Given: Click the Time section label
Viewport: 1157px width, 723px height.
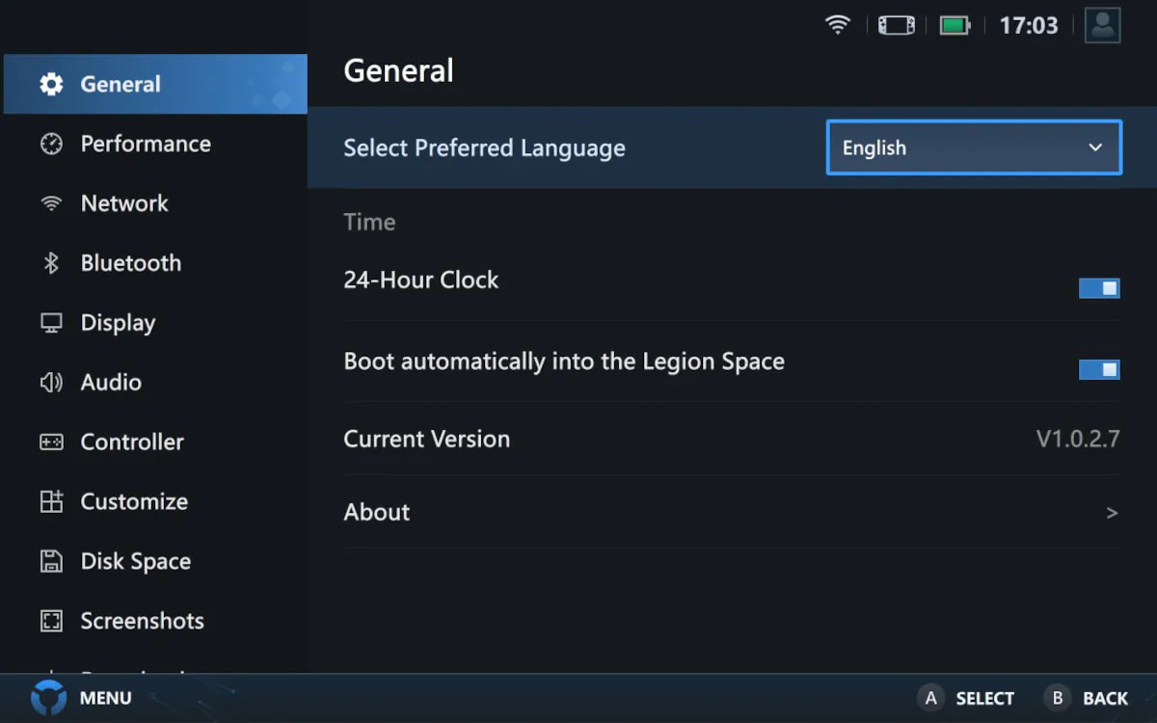Looking at the screenshot, I should coord(369,223).
